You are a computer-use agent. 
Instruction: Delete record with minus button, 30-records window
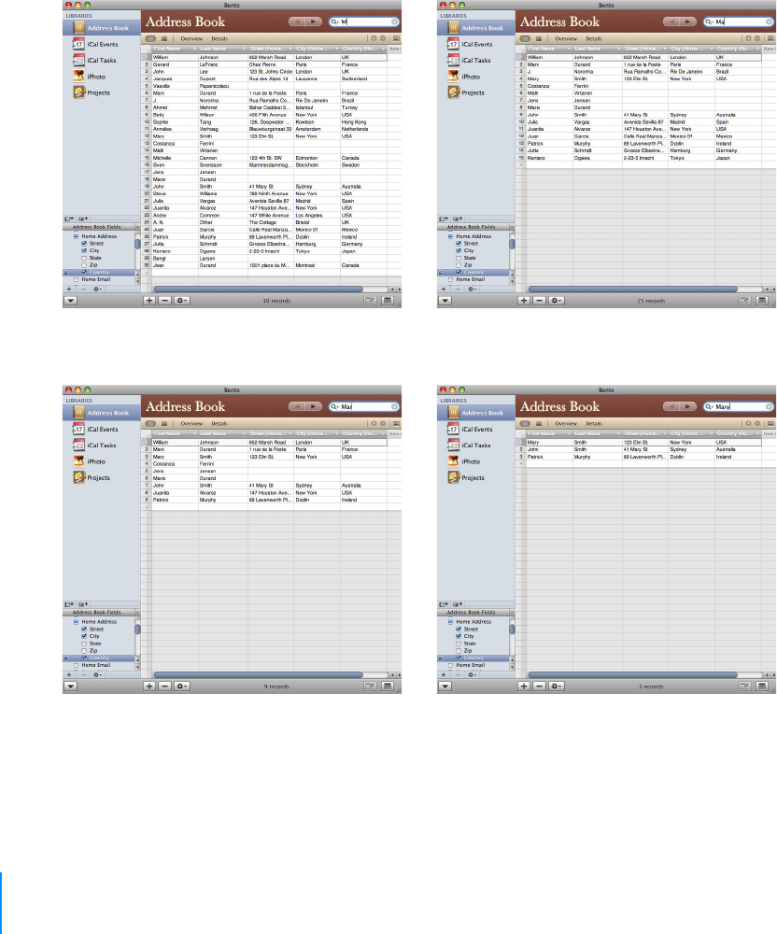165,301
